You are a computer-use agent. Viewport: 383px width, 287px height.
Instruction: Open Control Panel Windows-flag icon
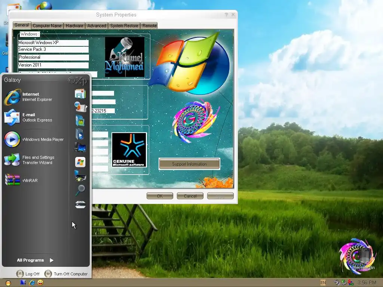tap(80, 162)
